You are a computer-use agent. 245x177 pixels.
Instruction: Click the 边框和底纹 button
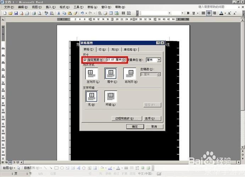(x=126, y=118)
